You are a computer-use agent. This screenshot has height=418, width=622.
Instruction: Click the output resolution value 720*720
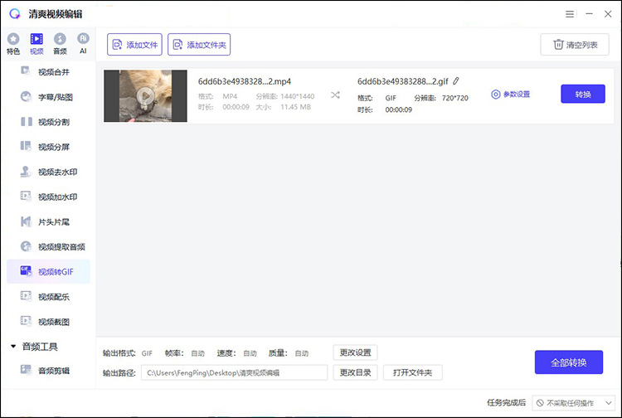click(x=455, y=98)
